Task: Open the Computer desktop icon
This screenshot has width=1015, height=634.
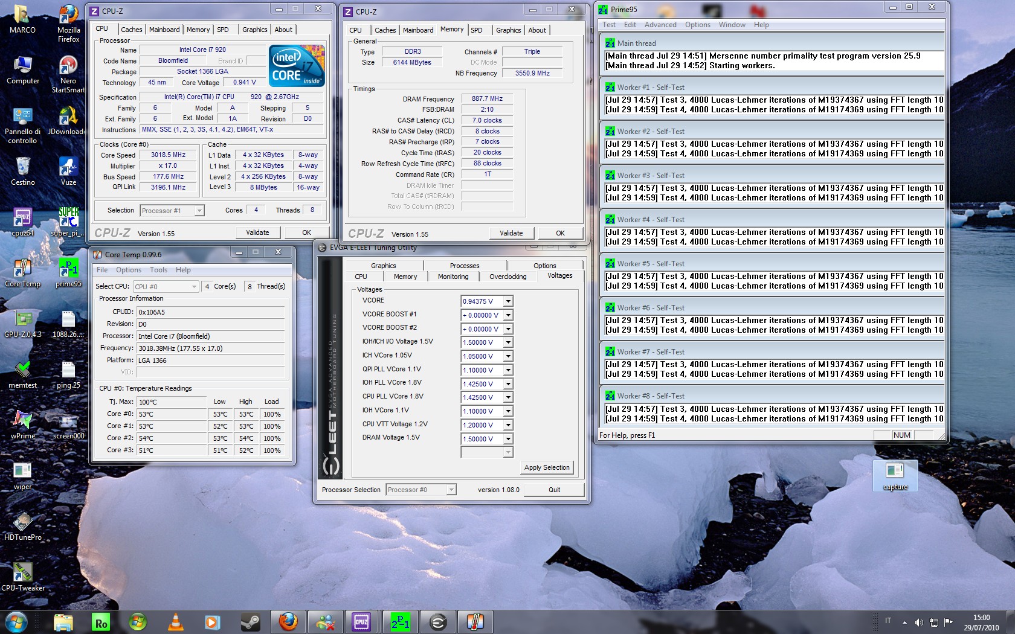Action: coord(22,70)
